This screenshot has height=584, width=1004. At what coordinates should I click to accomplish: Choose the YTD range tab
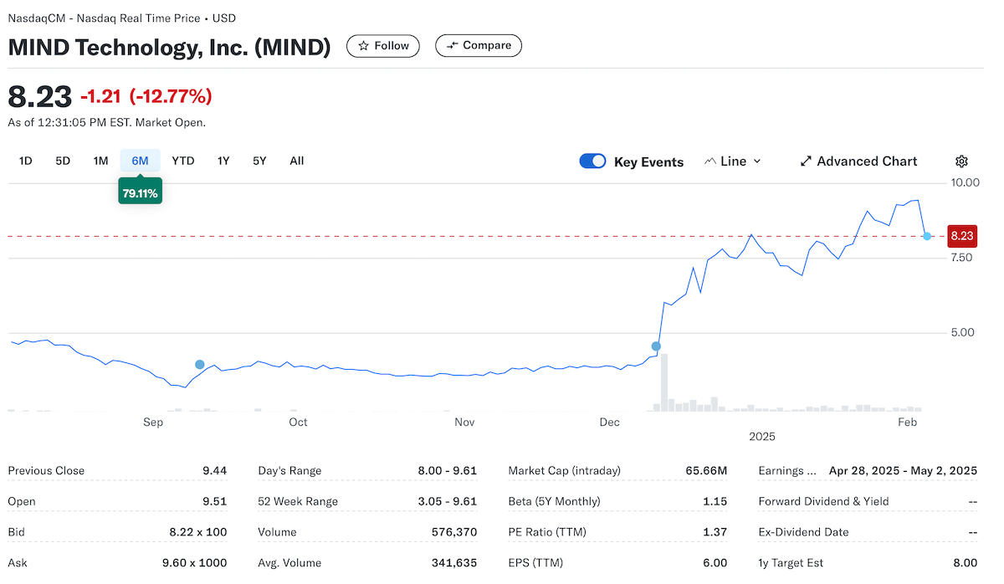click(182, 161)
